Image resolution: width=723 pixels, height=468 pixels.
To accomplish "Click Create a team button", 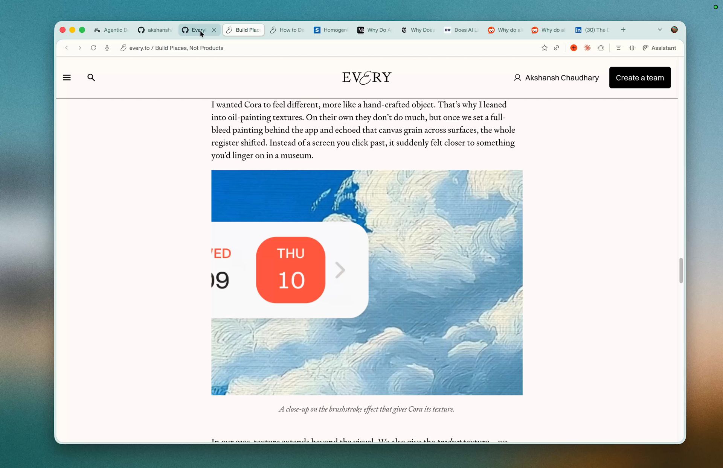I will click(640, 77).
